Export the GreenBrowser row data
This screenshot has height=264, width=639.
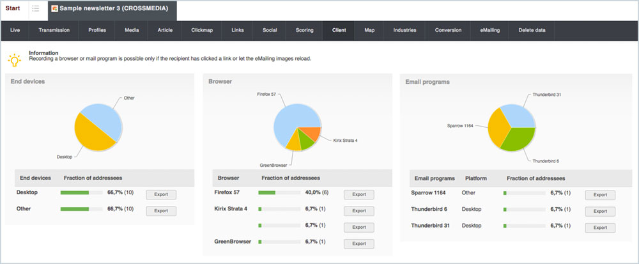(x=358, y=243)
